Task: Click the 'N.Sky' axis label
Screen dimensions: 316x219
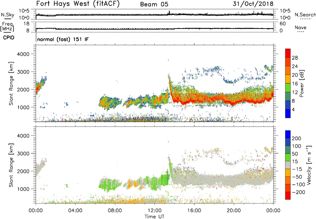Action: pos(8,15)
